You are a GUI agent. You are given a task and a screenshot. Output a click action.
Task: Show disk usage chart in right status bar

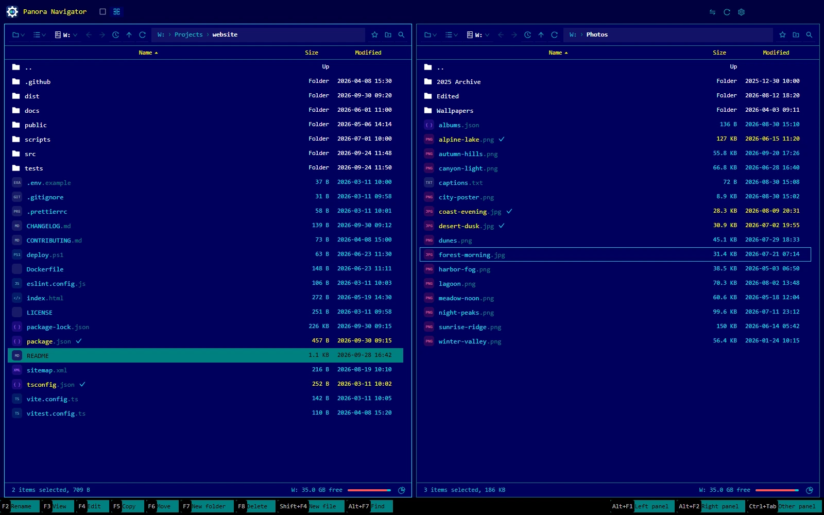pos(809,490)
